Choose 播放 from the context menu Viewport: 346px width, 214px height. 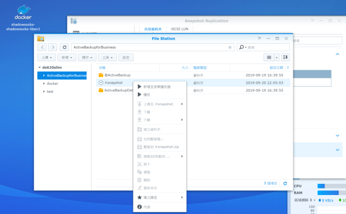pos(160,95)
